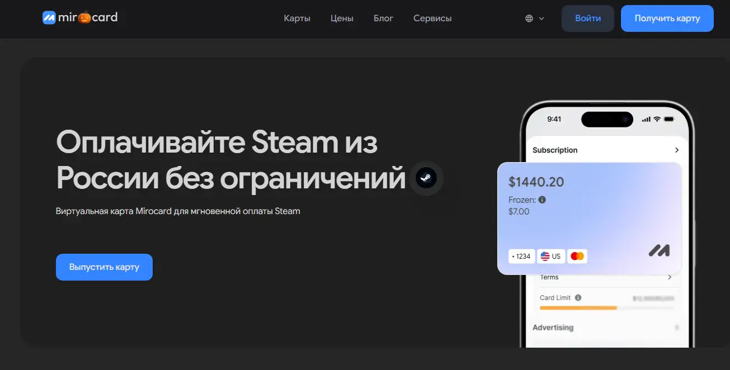The height and width of the screenshot is (370, 730).
Task: Click the phone's cellular signal icon
Action: (647, 119)
